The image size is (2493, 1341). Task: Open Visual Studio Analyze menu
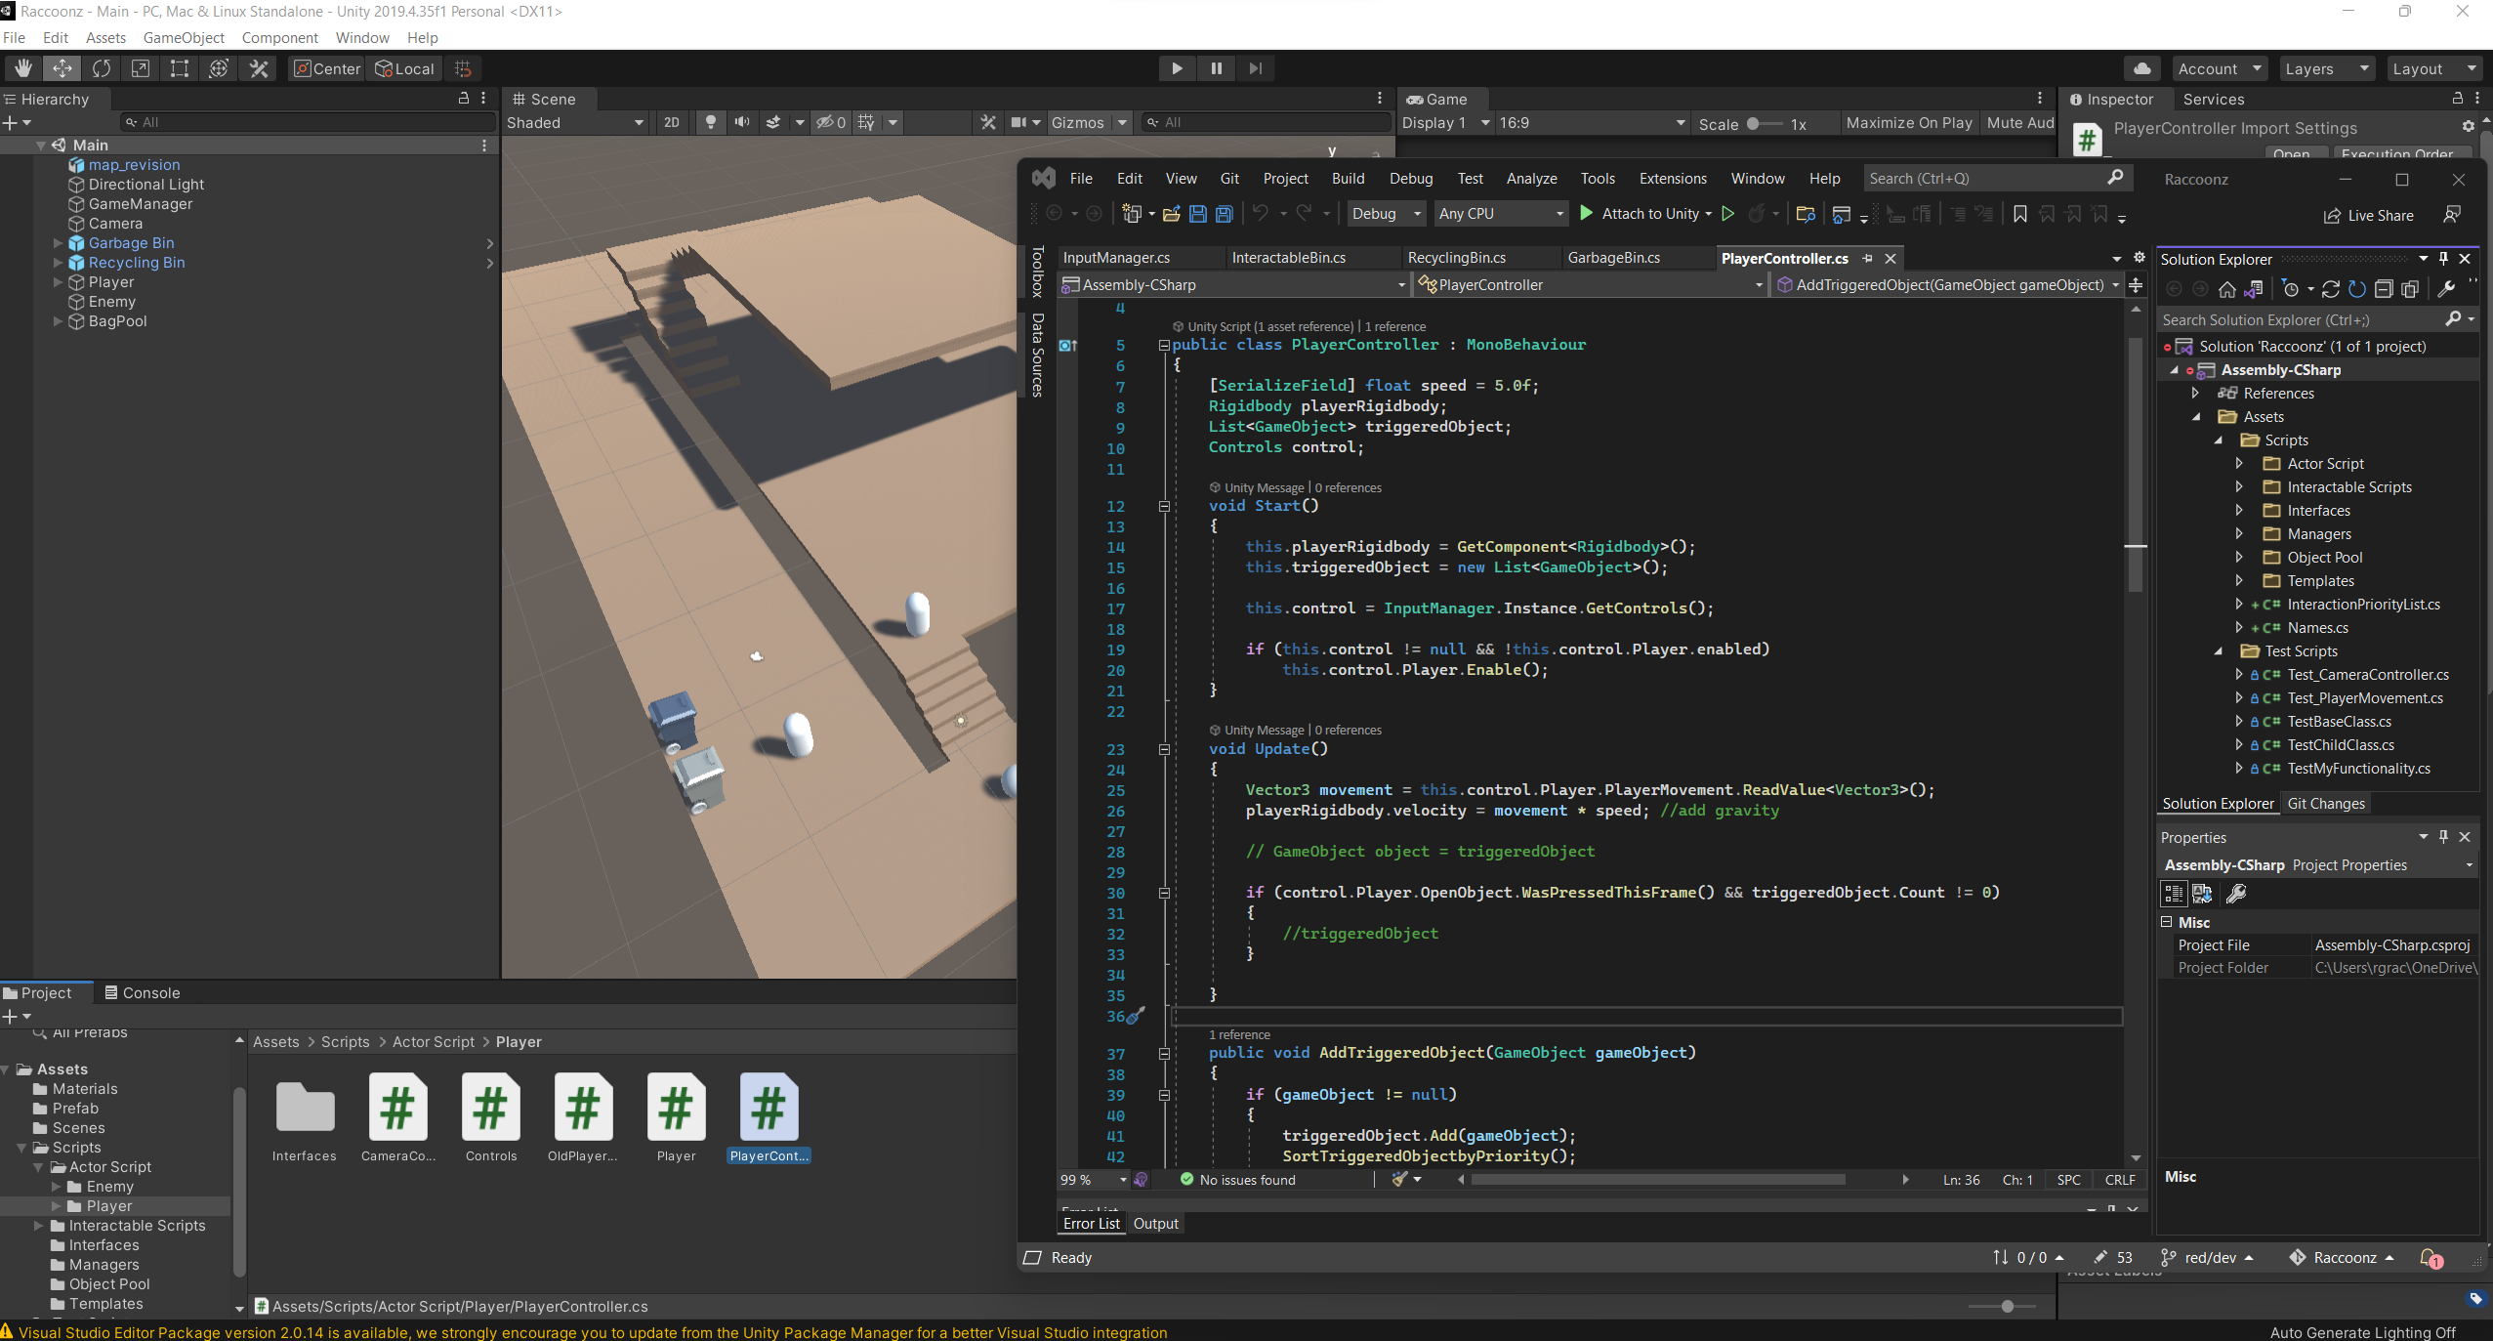tap(1531, 179)
